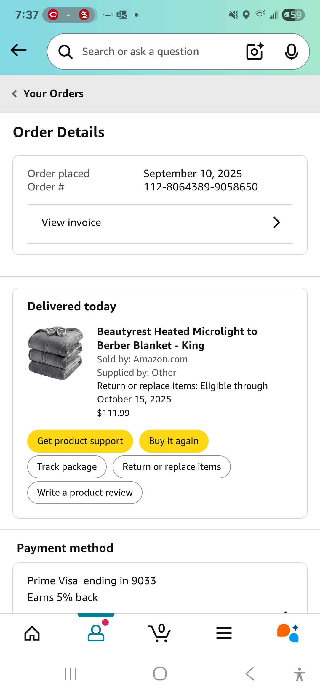This screenshot has height=693, width=320.
Task: Open camera lens search icon
Action: click(x=255, y=52)
